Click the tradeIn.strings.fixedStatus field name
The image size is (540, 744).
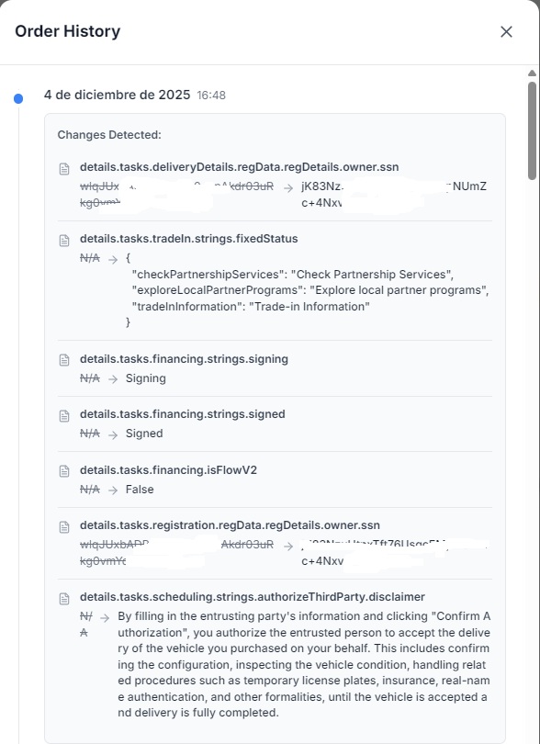(x=189, y=239)
